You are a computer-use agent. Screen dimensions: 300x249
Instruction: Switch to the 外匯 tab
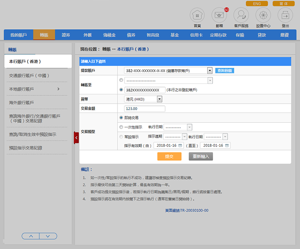88,35
